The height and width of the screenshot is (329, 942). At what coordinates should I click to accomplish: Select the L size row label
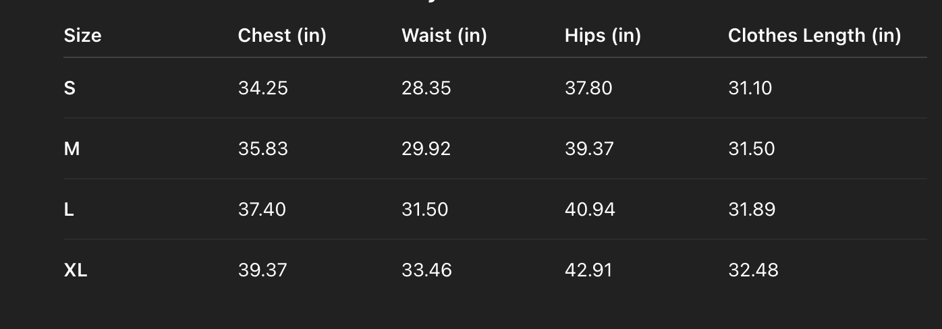tap(69, 210)
